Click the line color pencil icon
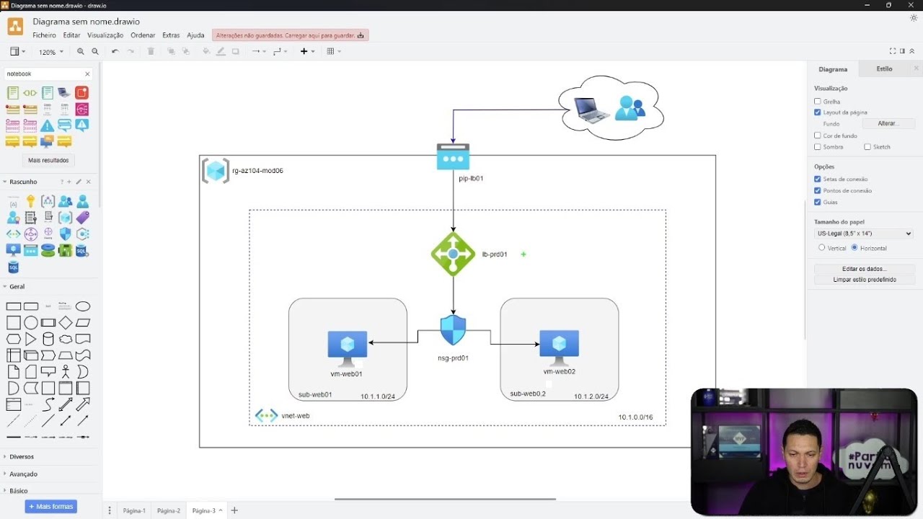 pos(221,52)
